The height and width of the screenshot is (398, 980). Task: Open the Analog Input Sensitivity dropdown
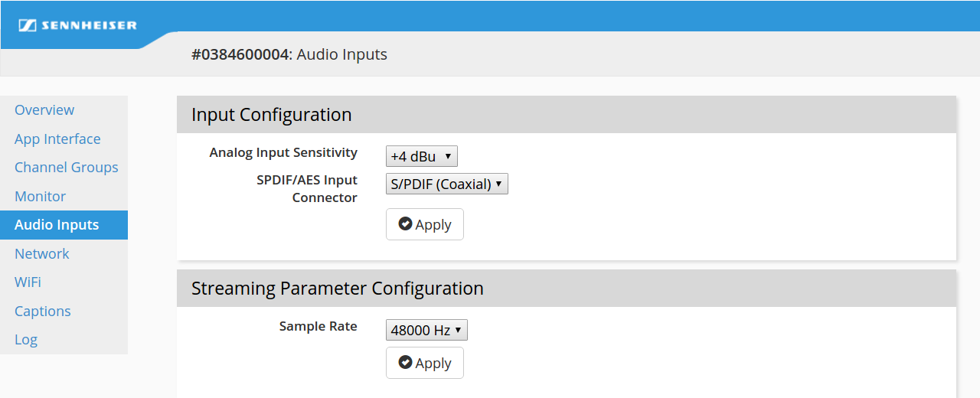pyautogui.click(x=421, y=156)
